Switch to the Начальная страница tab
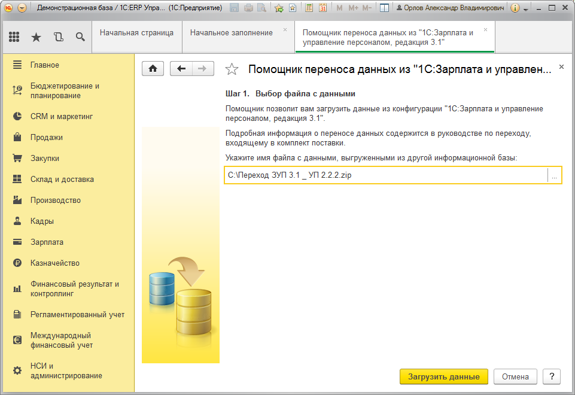The height and width of the screenshot is (395, 575). (136, 32)
